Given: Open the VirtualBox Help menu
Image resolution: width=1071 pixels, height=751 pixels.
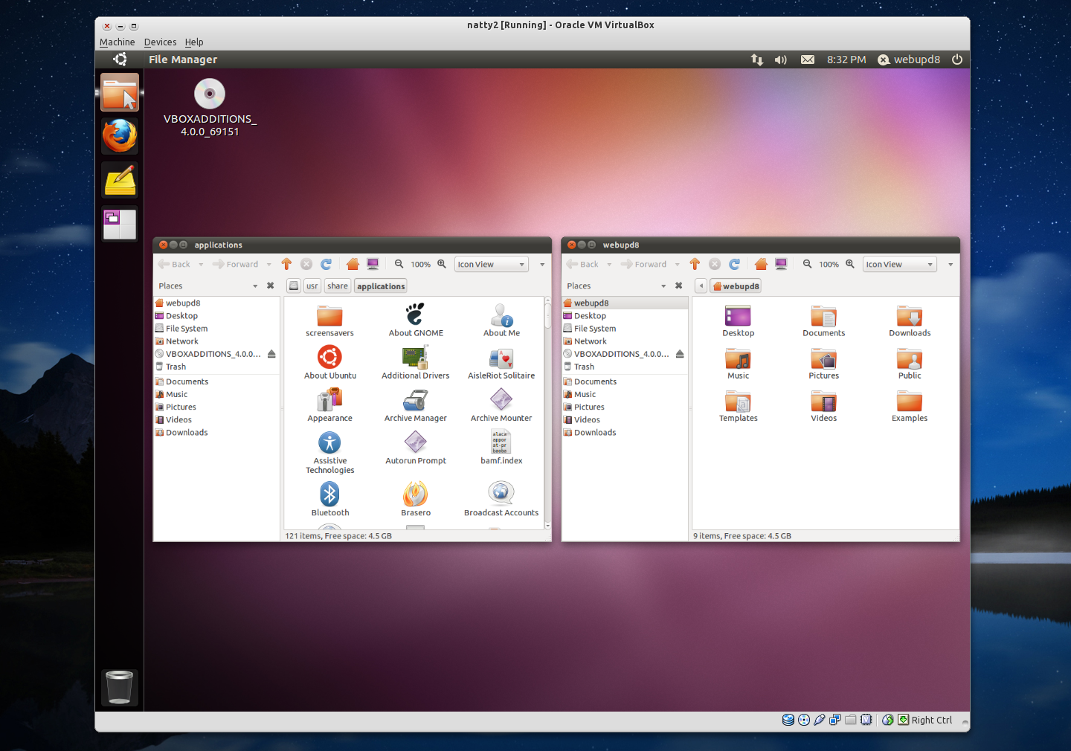Looking at the screenshot, I should click(194, 42).
